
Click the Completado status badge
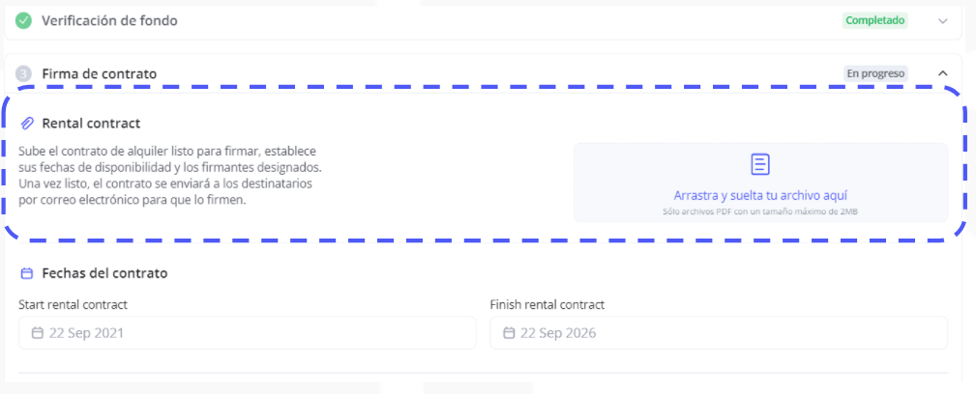[874, 20]
